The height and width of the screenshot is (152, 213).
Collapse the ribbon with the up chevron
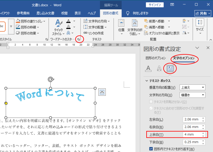(x=211, y=40)
